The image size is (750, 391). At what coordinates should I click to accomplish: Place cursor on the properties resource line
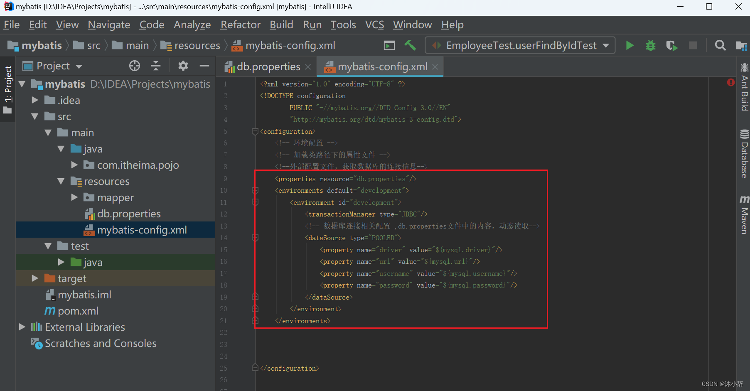[x=345, y=179]
